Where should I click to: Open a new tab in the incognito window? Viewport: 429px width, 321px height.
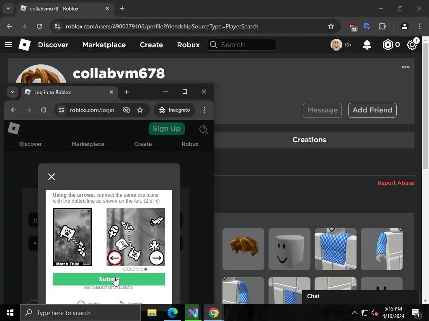127,92
